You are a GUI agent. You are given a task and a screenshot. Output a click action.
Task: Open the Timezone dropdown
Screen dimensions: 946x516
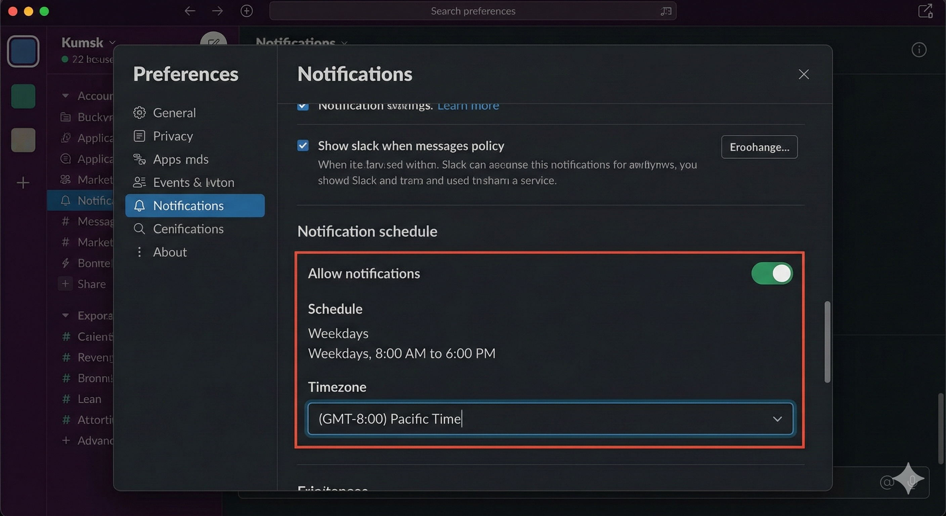pos(777,419)
